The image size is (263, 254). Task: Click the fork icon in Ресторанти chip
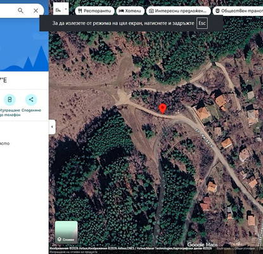tap(80, 11)
